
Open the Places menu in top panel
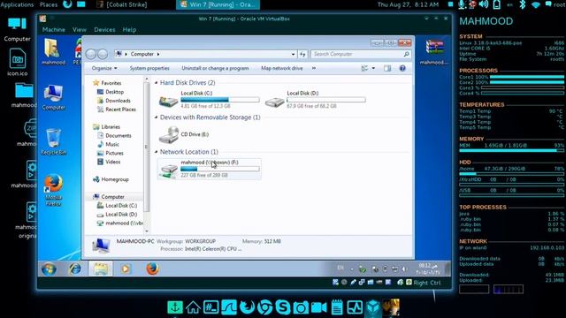click(49, 4)
